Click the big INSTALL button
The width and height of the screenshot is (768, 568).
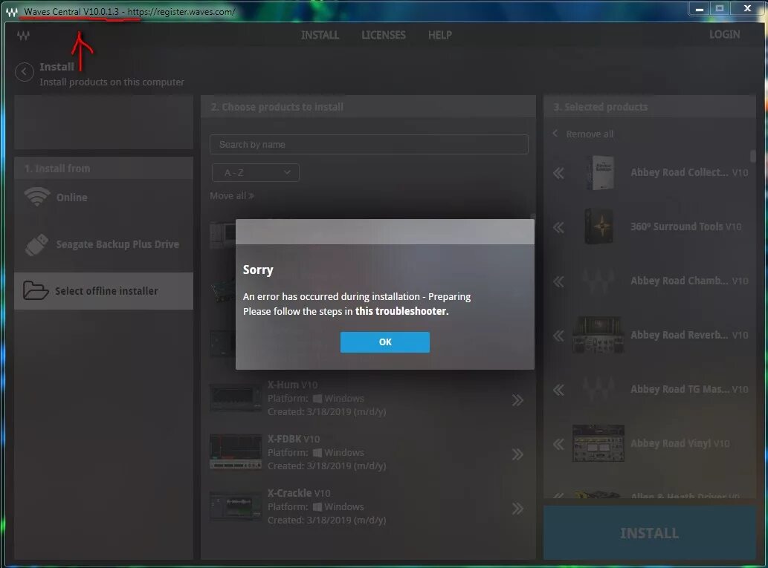pyautogui.click(x=650, y=533)
